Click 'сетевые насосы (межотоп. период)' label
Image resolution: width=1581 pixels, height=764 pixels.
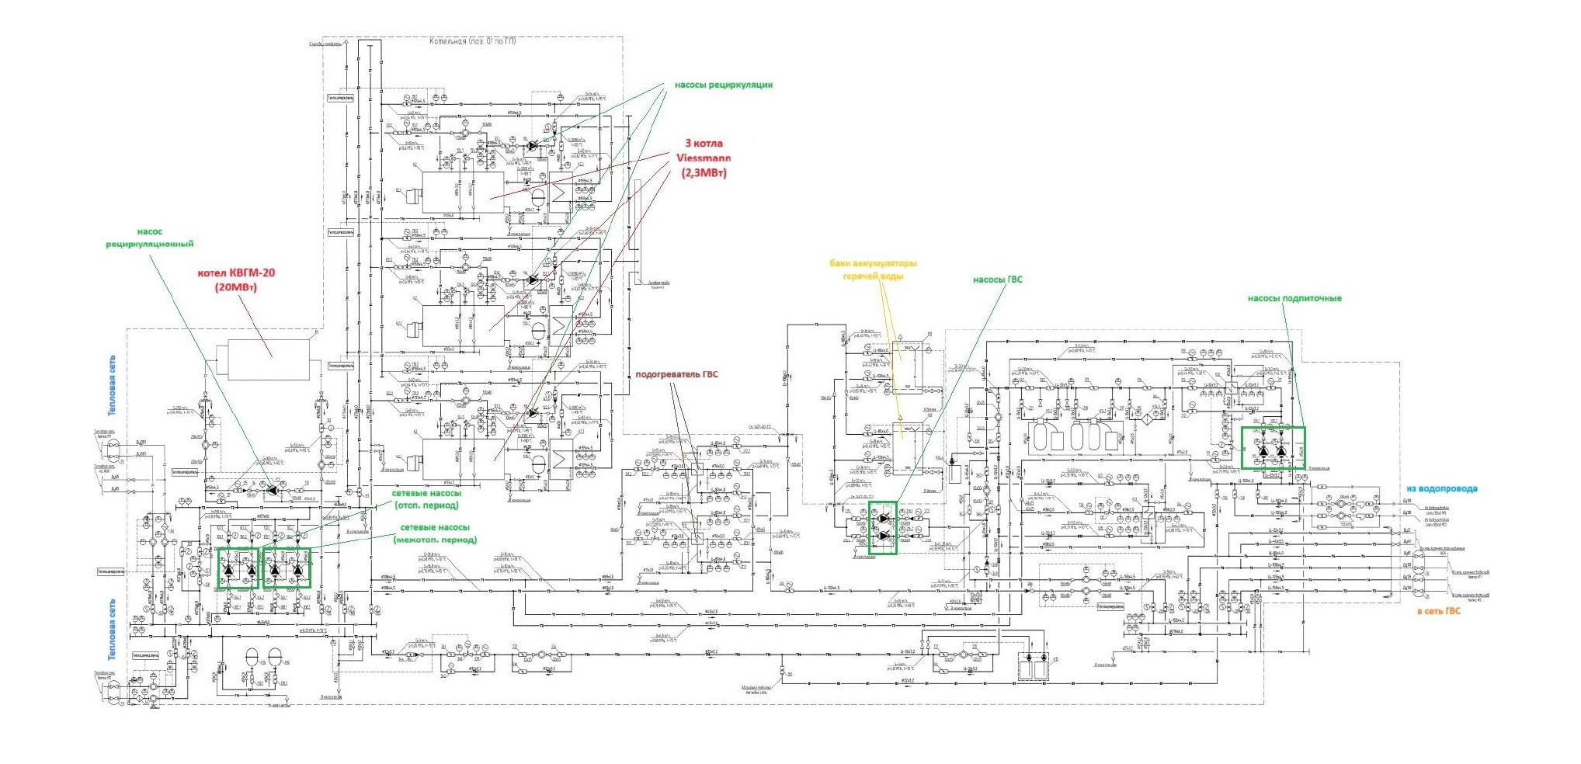coord(435,533)
